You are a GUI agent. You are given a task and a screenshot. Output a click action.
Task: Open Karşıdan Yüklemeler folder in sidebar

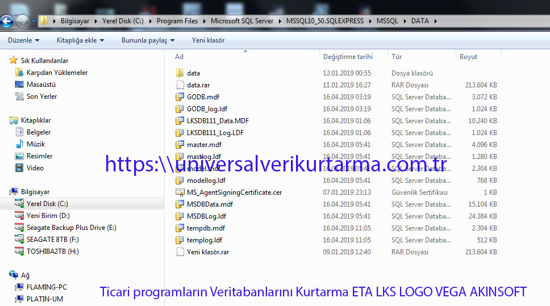click(57, 73)
